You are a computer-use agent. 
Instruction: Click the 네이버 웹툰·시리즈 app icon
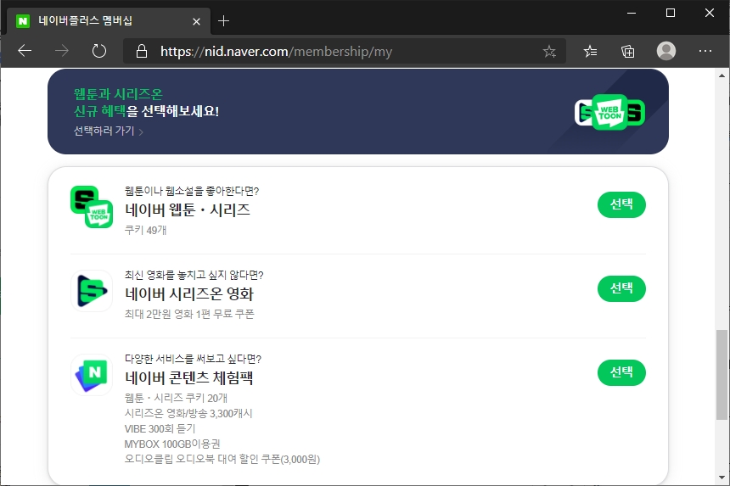(x=92, y=207)
